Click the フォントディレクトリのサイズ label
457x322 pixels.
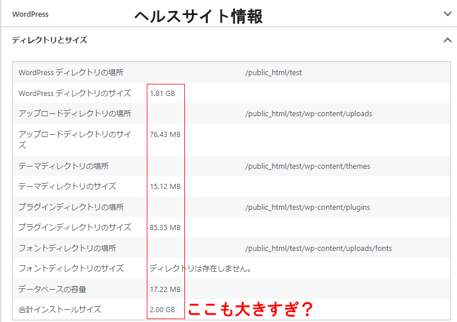click(71, 268)
